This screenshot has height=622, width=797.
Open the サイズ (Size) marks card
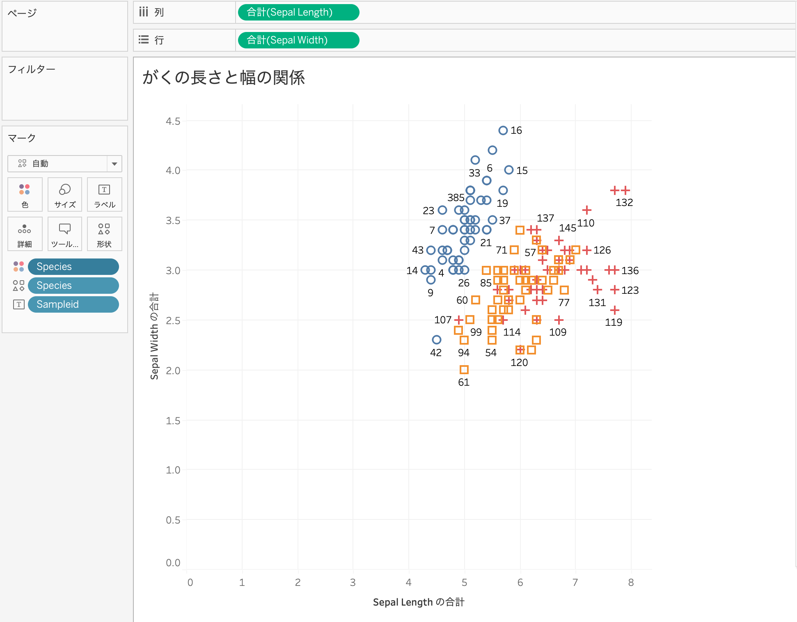pos(65,194)
